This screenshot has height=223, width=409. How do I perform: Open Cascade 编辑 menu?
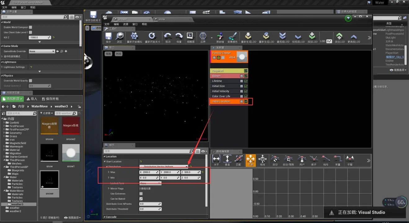(116, 24)
